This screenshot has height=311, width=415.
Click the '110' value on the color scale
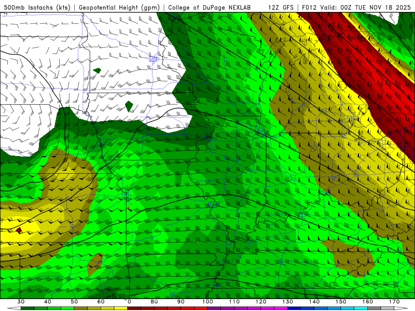tap(234, 302)
